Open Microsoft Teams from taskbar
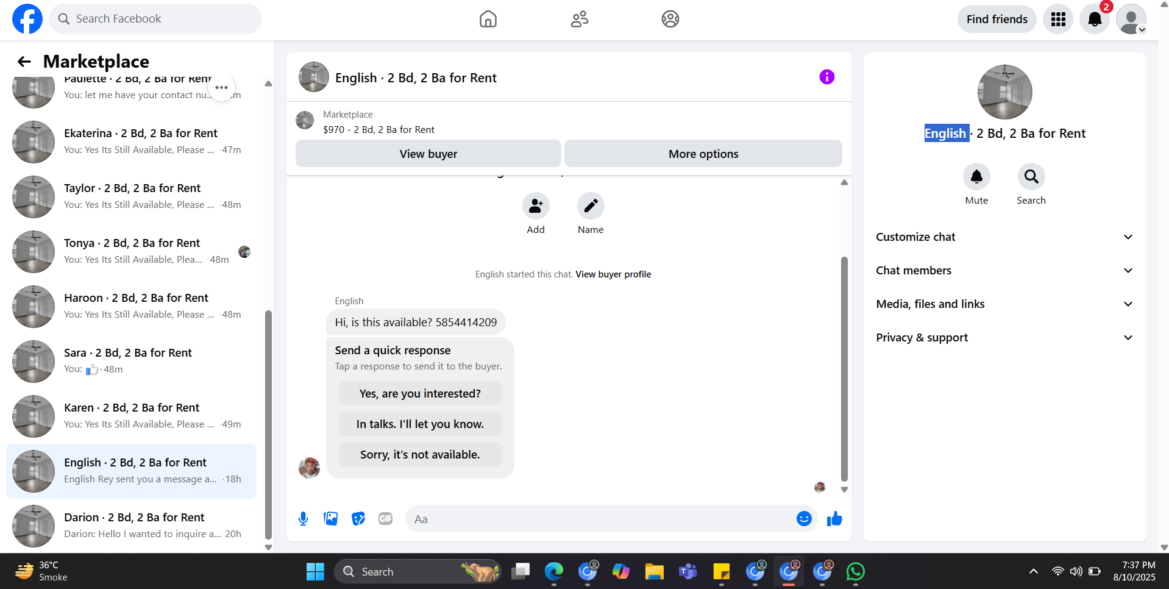1169x589 pixels. [x=688, y=572]
